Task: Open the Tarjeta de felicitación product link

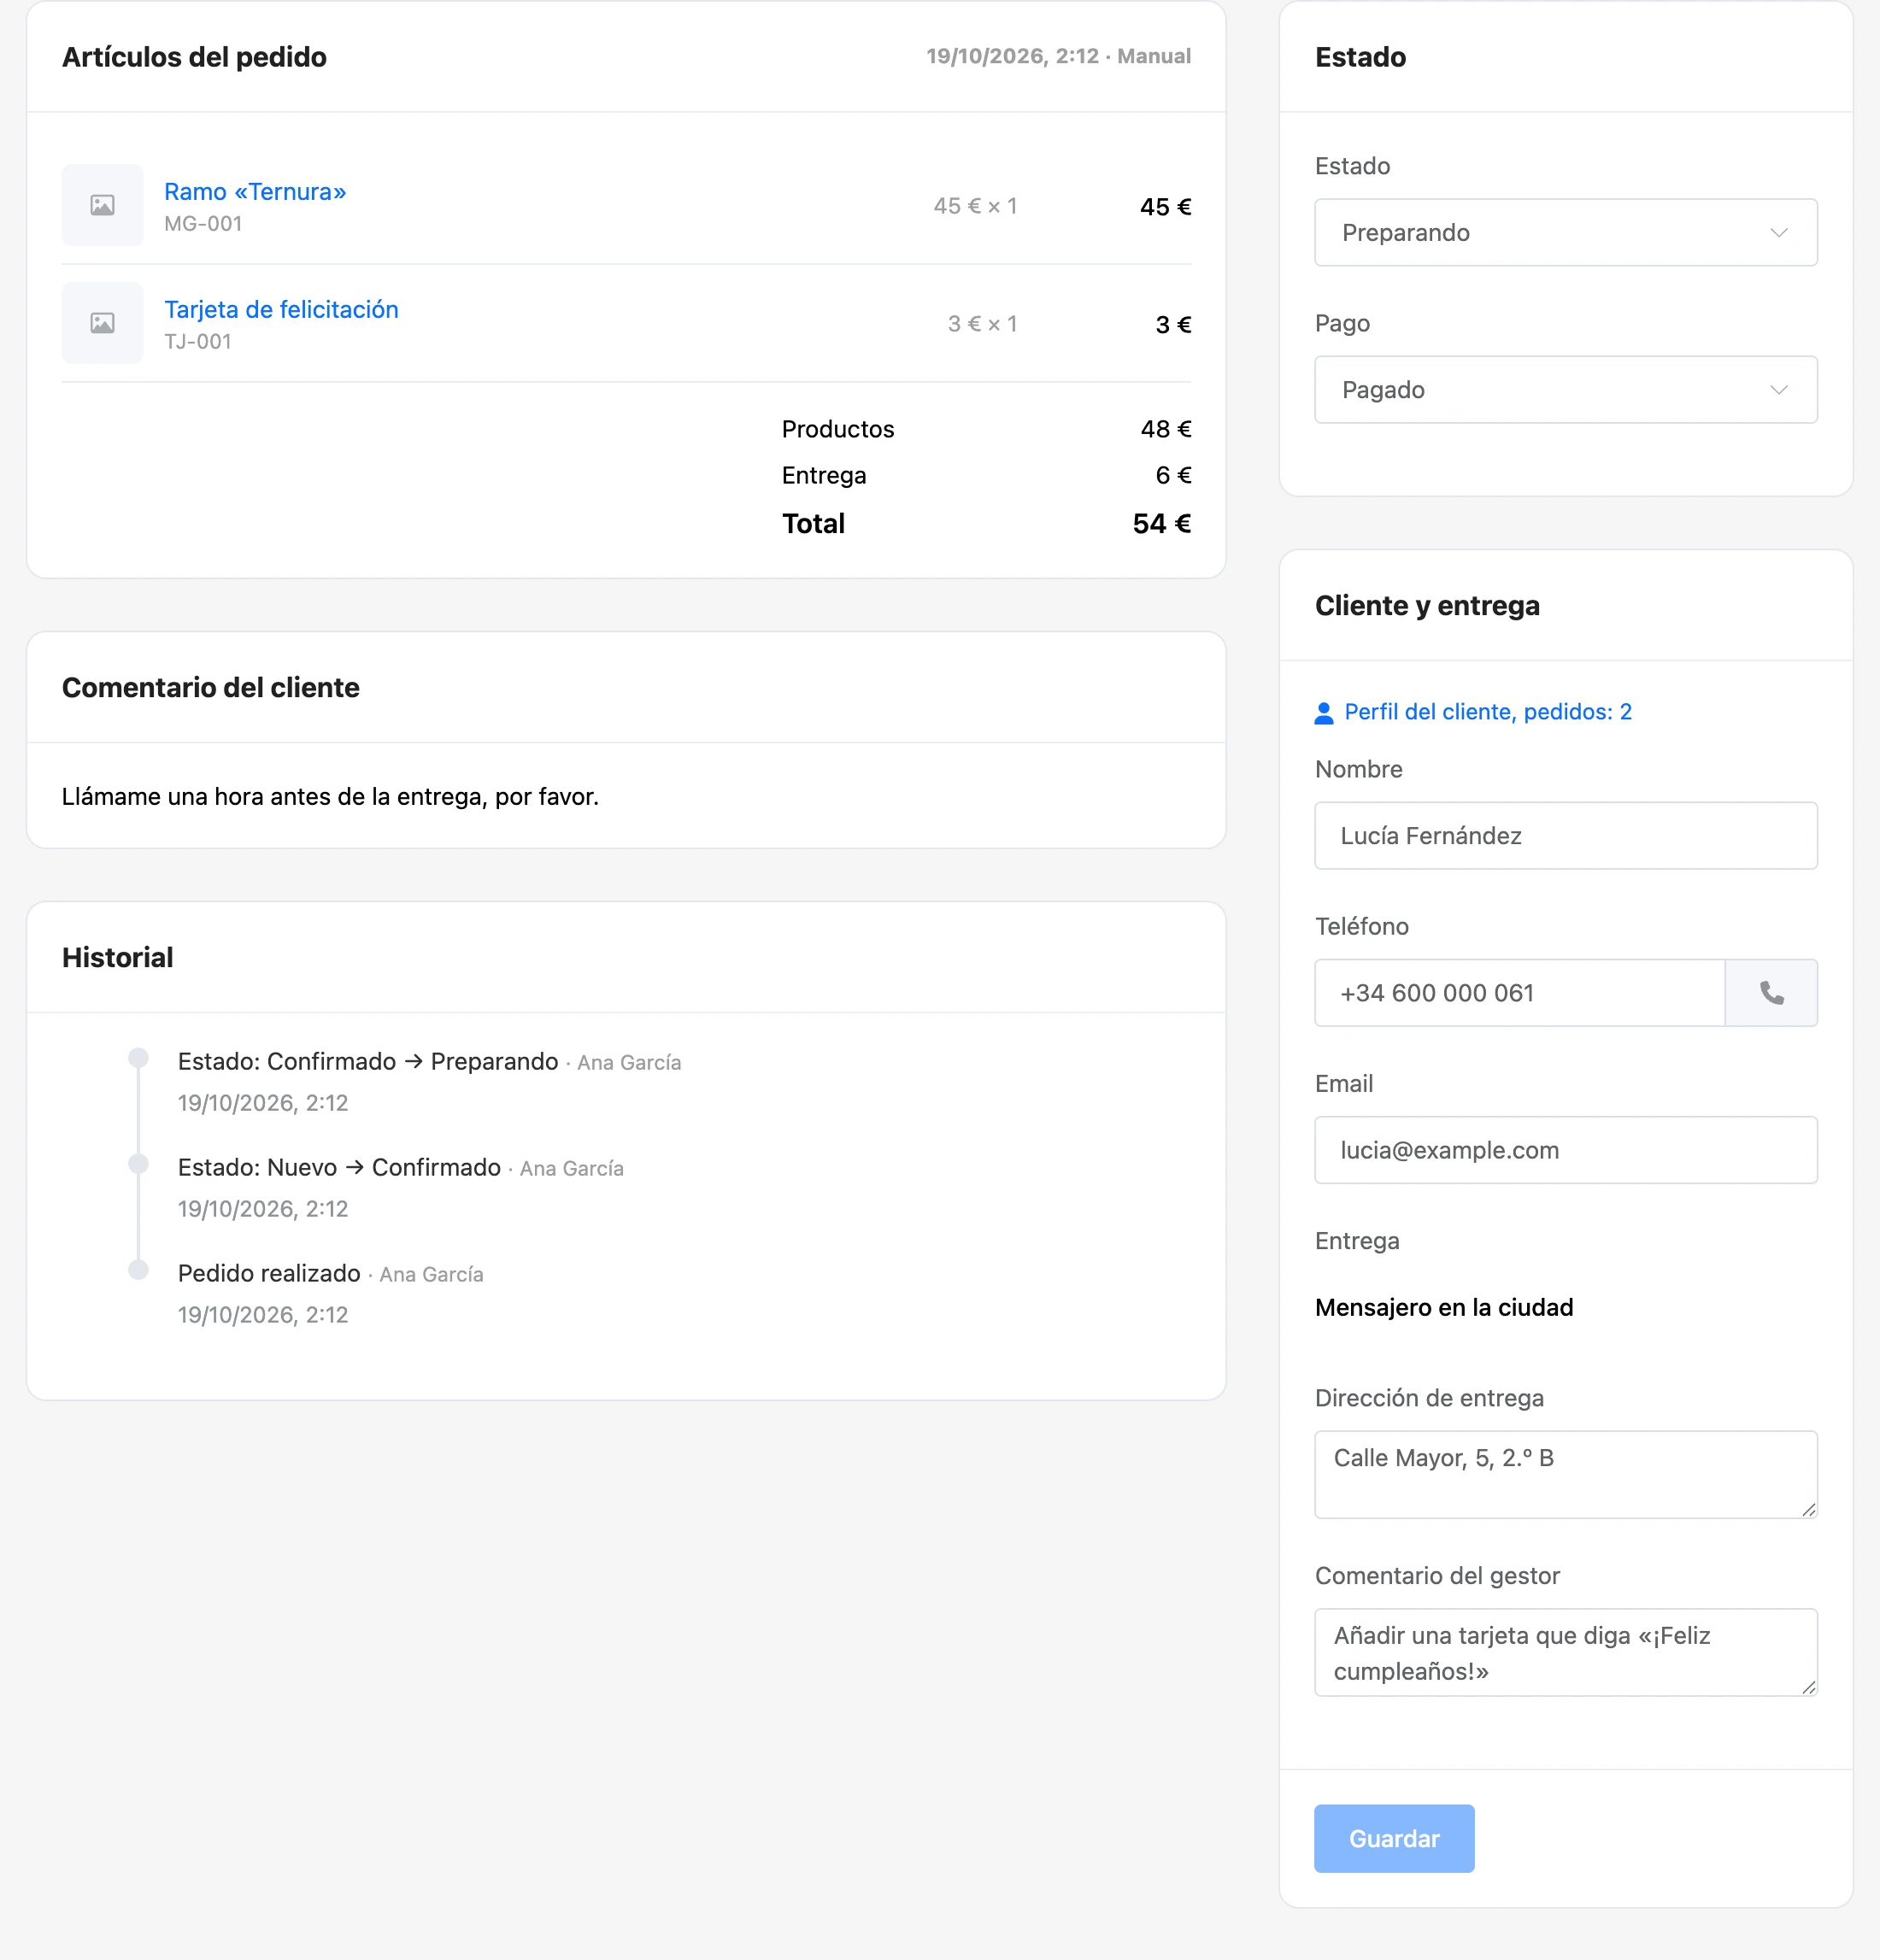Action: coord(281,310)
